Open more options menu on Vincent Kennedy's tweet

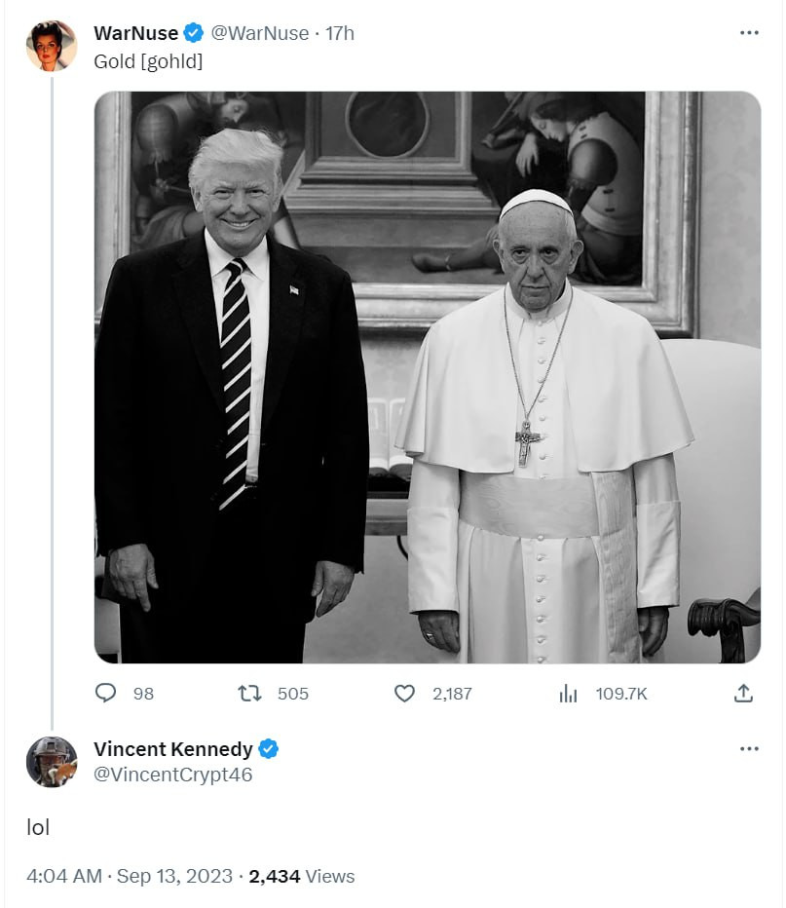coord(748,748)
